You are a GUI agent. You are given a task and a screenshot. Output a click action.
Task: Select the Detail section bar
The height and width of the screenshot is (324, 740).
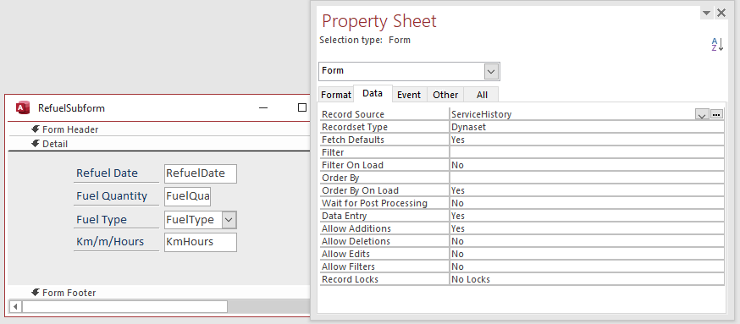[x=158, y=144]
